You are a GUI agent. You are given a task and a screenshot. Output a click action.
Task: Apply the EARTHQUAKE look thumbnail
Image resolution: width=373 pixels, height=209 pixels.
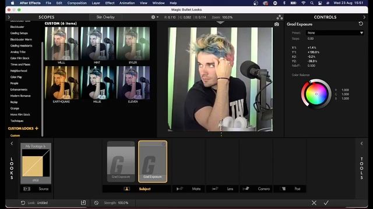[62, 82]
